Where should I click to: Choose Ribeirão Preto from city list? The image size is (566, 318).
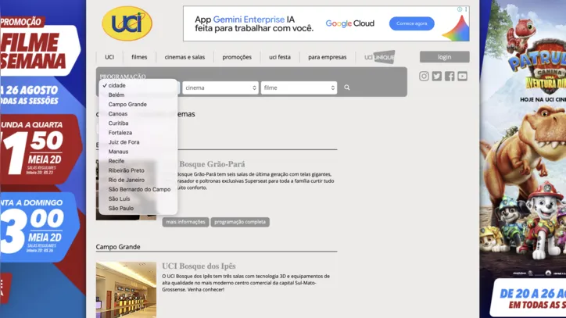138,170
